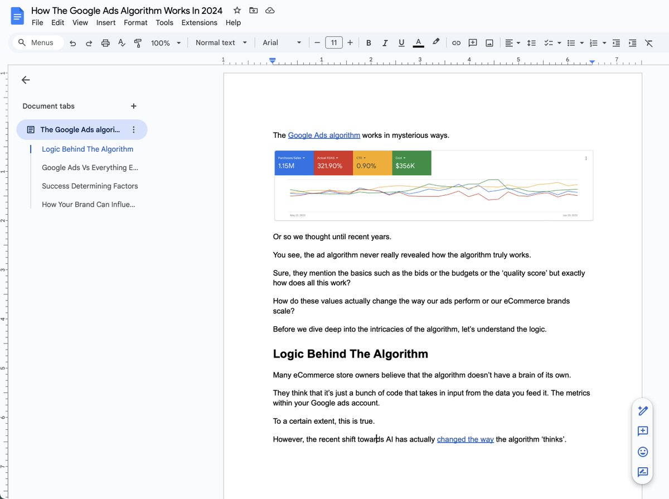
Task: Toggle underline formatting
Action: tap(401, 43)
